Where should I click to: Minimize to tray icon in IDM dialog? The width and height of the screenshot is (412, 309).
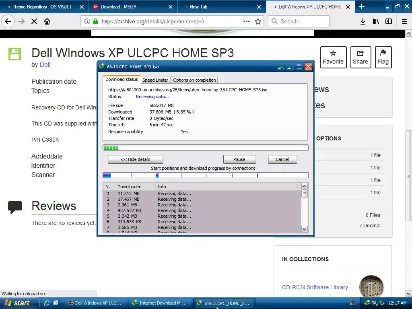coord(280,67)
